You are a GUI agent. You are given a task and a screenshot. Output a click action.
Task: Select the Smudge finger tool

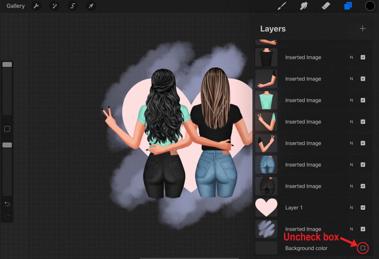tap(304, 6)
